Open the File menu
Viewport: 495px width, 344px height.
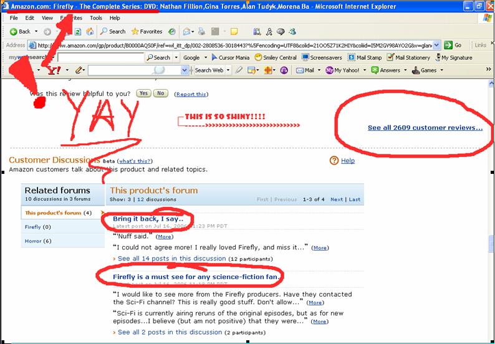coord(14,18)
